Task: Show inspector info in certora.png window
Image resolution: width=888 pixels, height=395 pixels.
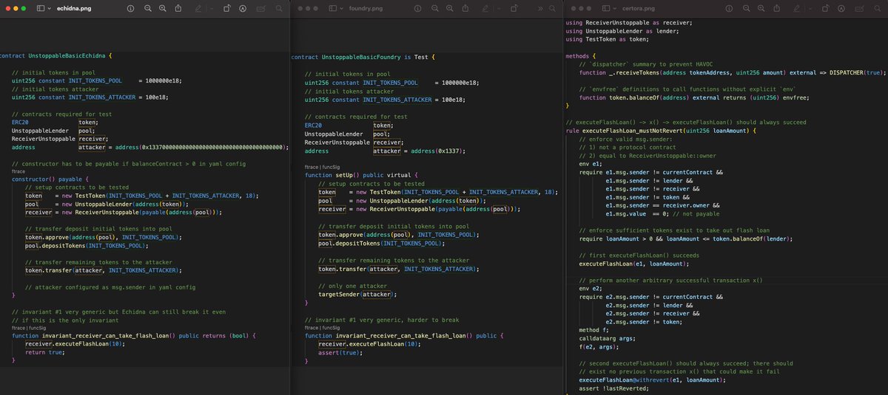Action: 729,9
